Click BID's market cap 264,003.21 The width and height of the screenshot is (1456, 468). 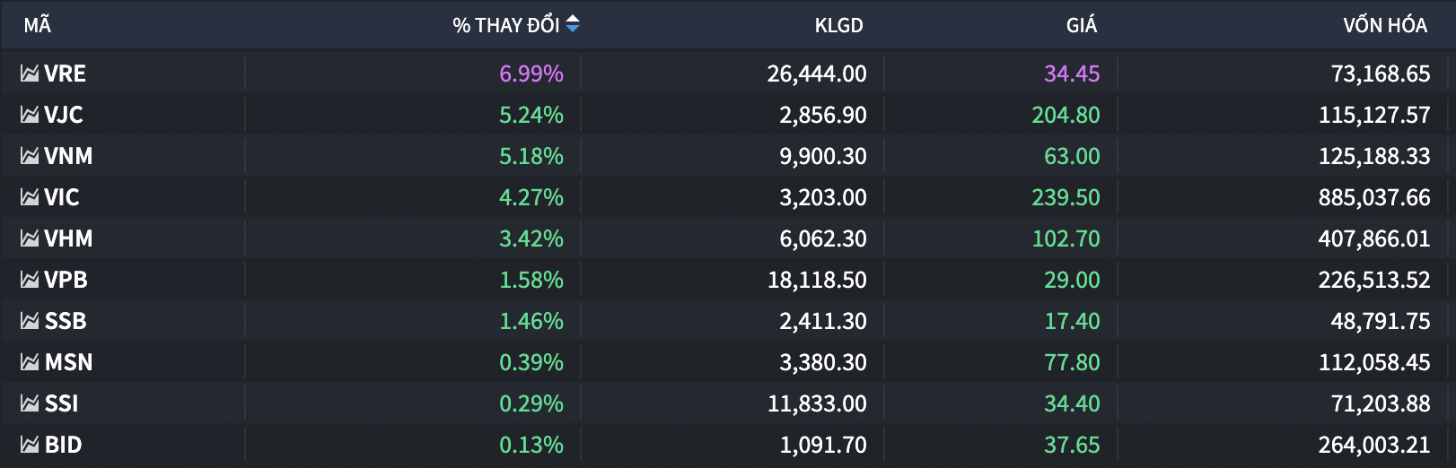(1373, 445)
